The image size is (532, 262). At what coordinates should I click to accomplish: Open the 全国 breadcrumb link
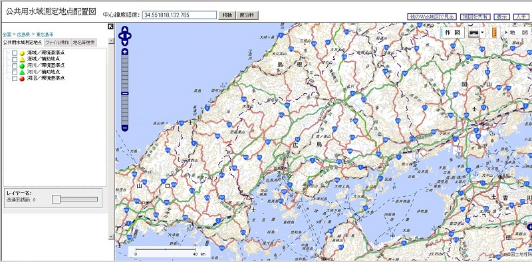[7, 35]
